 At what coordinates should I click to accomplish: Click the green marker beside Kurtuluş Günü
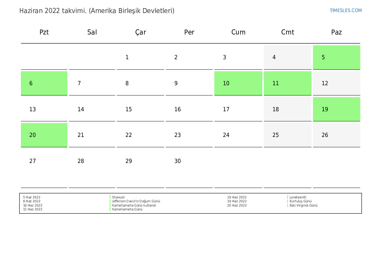tap(288, 201)
